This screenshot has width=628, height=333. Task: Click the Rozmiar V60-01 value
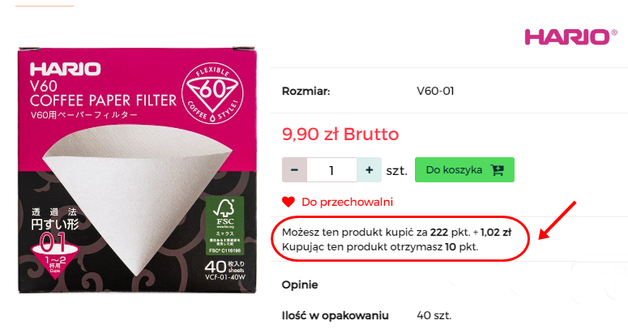[435, 92]
